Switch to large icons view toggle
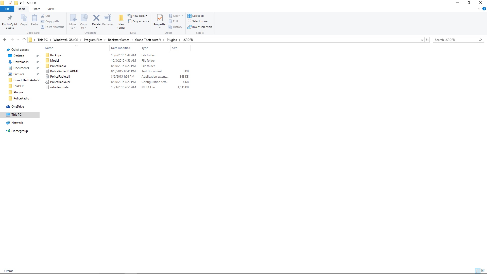487x274 pixels. 483,271
